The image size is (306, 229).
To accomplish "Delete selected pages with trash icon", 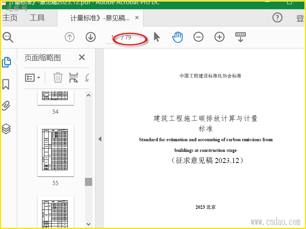I will coord(58,77).
